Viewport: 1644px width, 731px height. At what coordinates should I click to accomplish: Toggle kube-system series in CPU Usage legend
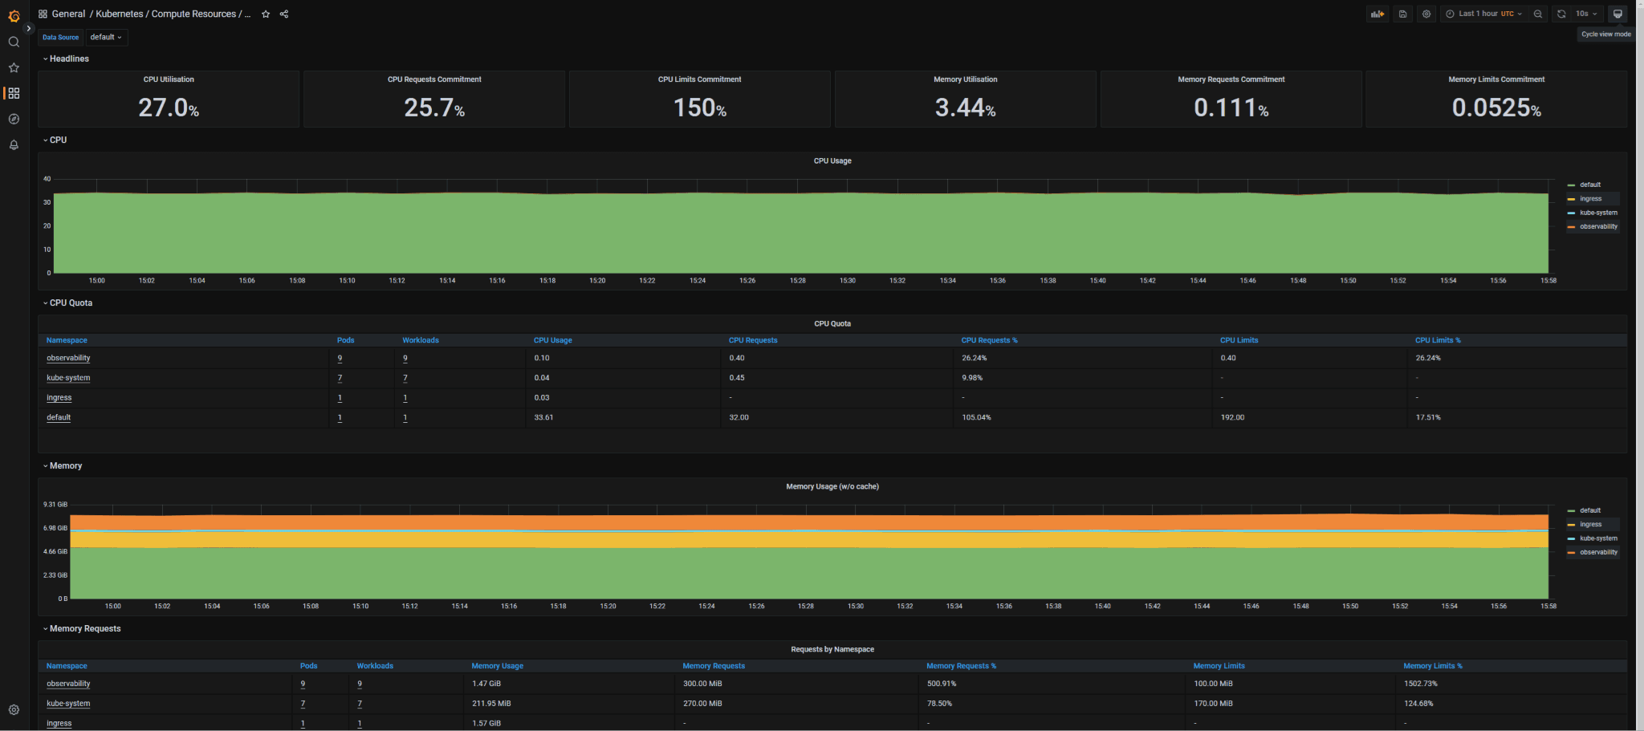click(1598, 213)
